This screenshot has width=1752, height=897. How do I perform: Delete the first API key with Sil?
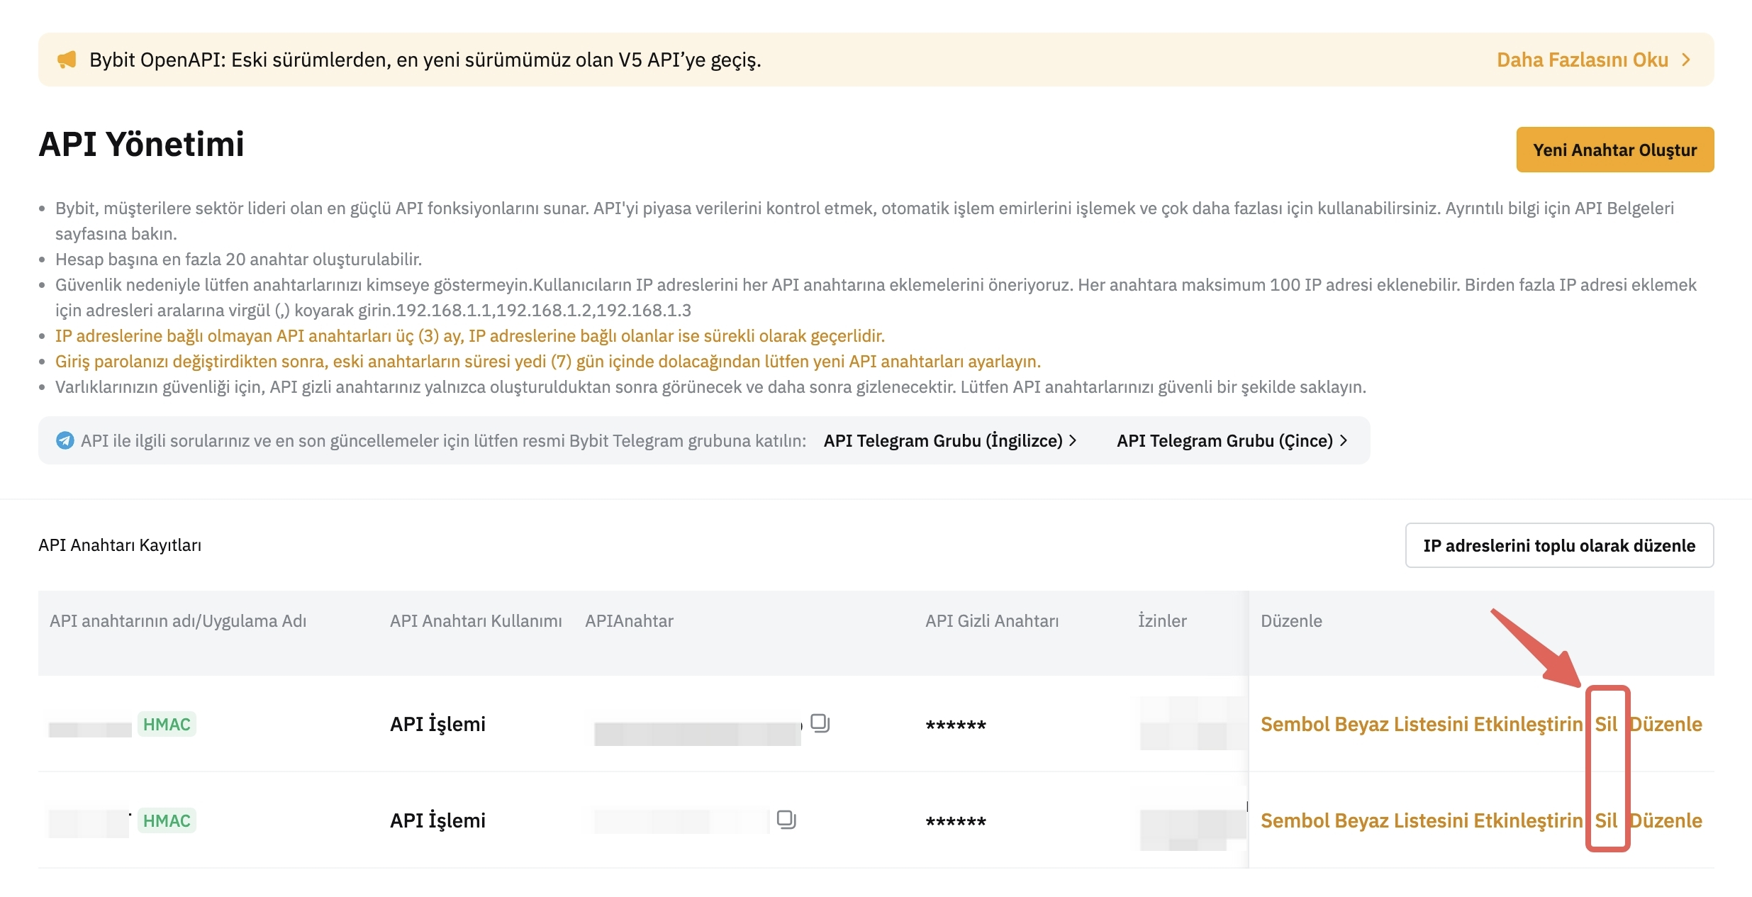(x=1606, y=724)
